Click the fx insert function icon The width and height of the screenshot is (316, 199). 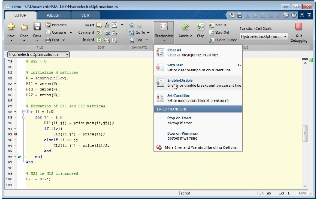(107, 25)
